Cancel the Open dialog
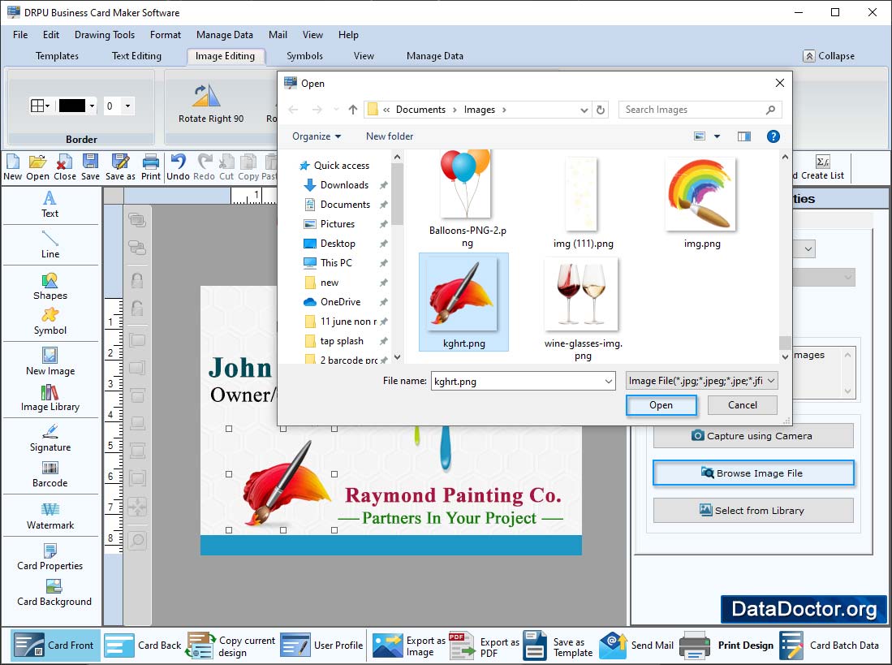 743,405
